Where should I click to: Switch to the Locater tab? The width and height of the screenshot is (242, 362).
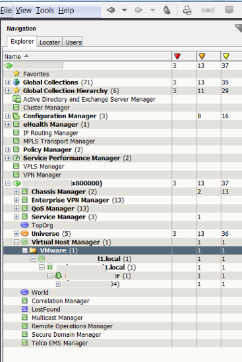(x=49, y=42)
